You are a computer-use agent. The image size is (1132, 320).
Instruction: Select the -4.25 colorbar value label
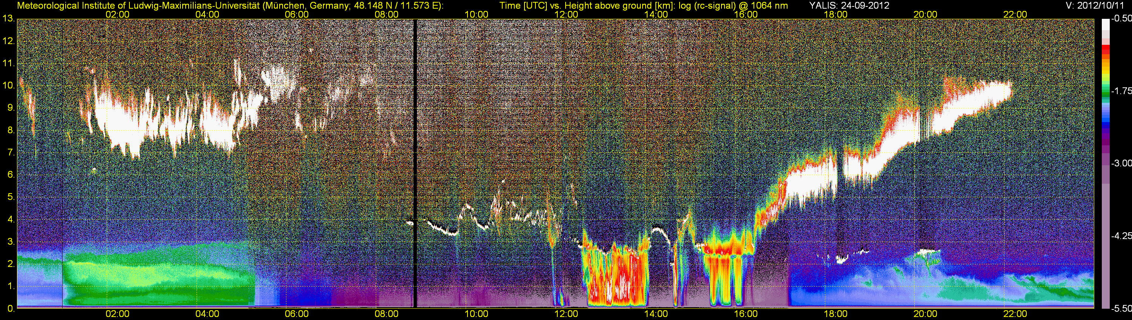(1121, 236)
